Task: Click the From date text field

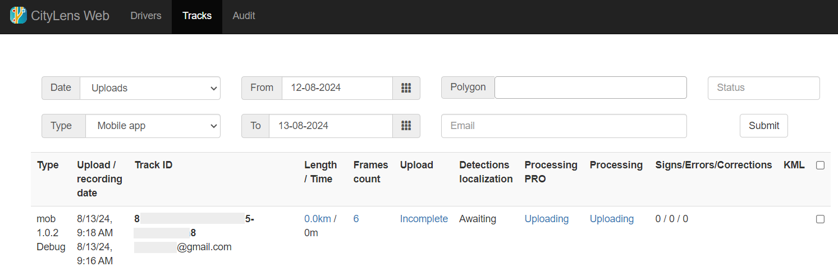Action: click(337, 88)
